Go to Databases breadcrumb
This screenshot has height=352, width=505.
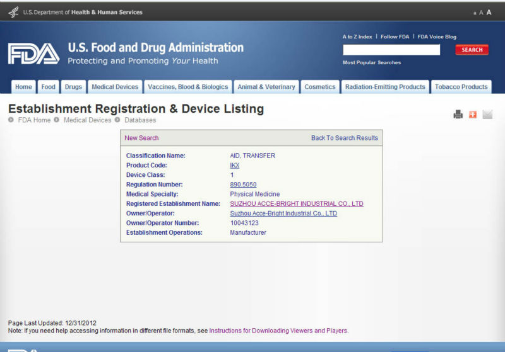coord(140,120)
